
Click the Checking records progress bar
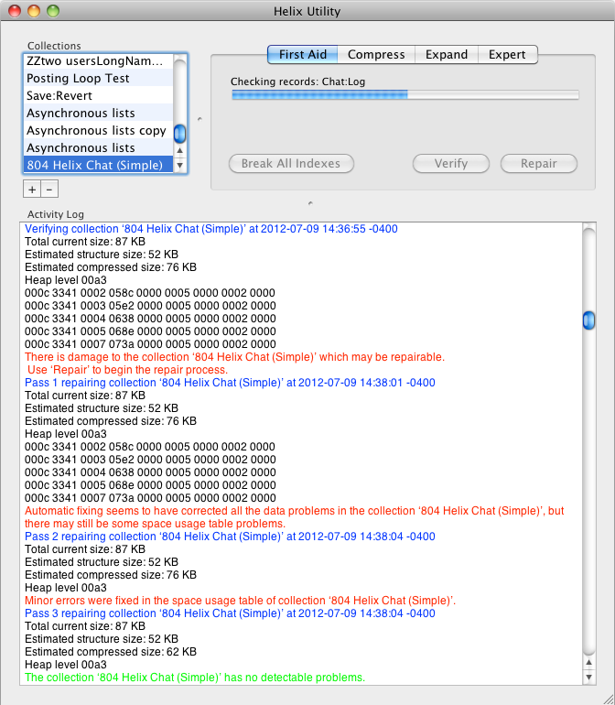(x=405, y=94)
